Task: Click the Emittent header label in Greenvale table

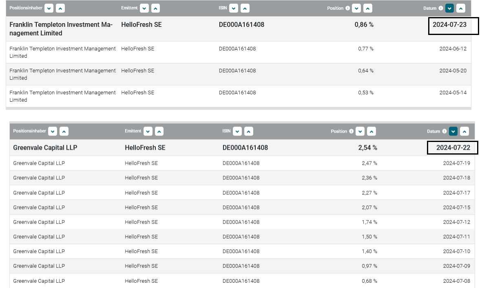Action: coord(133,131)
